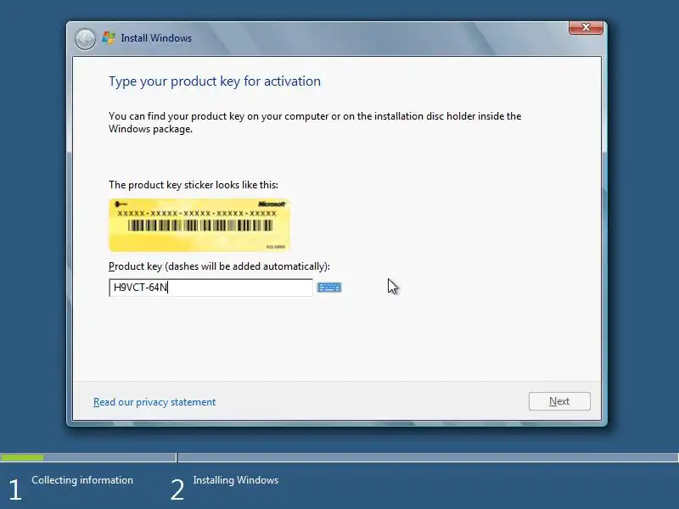Close the Install Windows dialog

coord(586,27)
